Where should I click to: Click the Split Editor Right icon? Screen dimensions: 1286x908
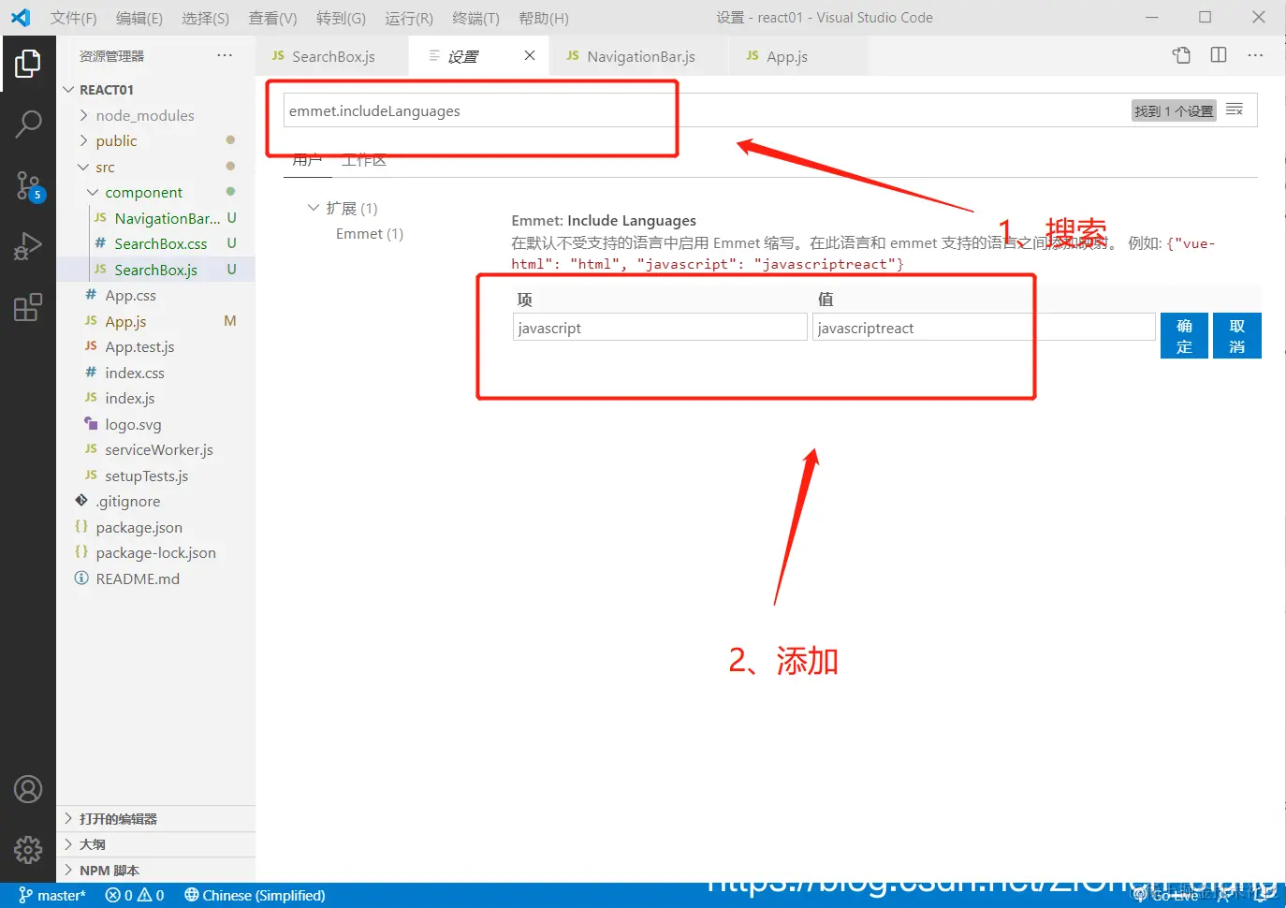(1219, 55)
